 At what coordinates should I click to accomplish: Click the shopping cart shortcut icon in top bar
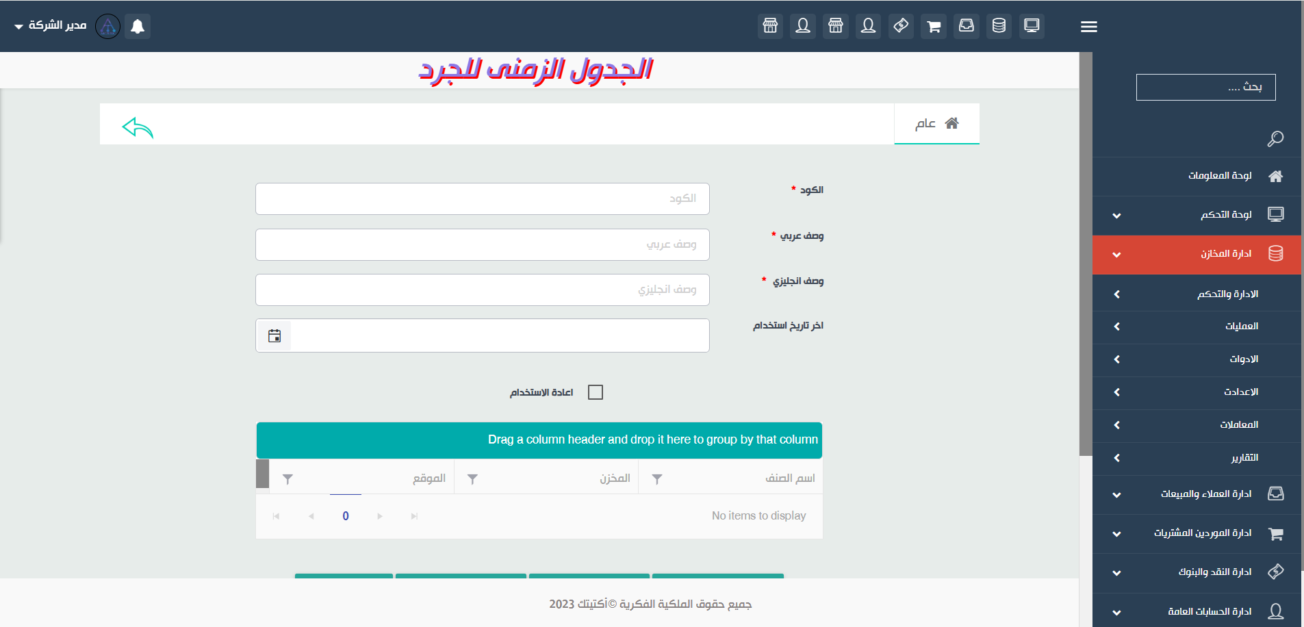click(x=934, y=26)
